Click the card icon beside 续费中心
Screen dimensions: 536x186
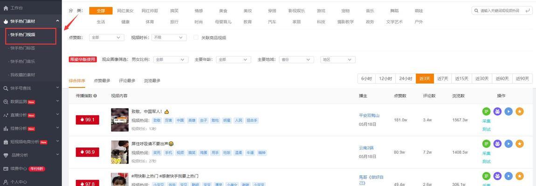coord(6,169)
